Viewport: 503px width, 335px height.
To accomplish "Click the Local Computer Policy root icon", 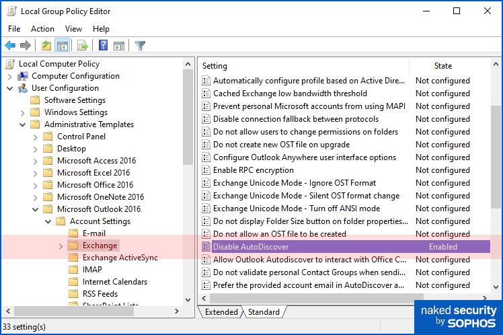I will pyautogui.click(x=10, y=64).
